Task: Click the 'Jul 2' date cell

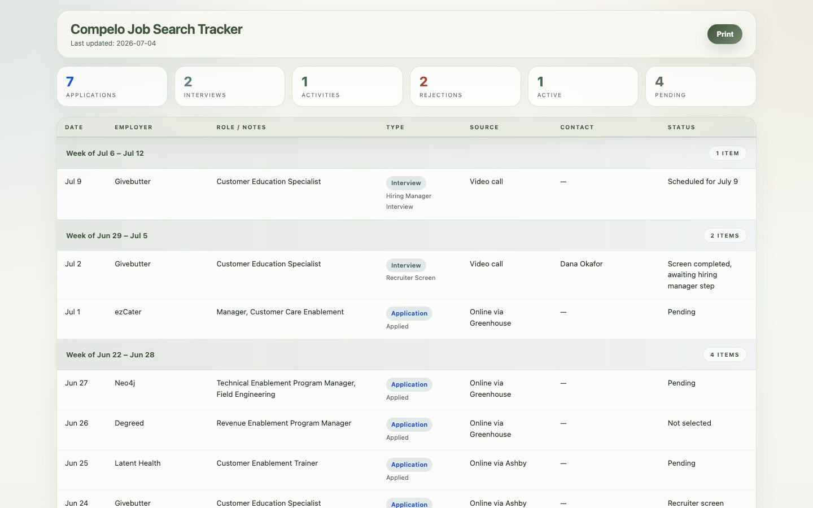Action: tap(73, 264)
